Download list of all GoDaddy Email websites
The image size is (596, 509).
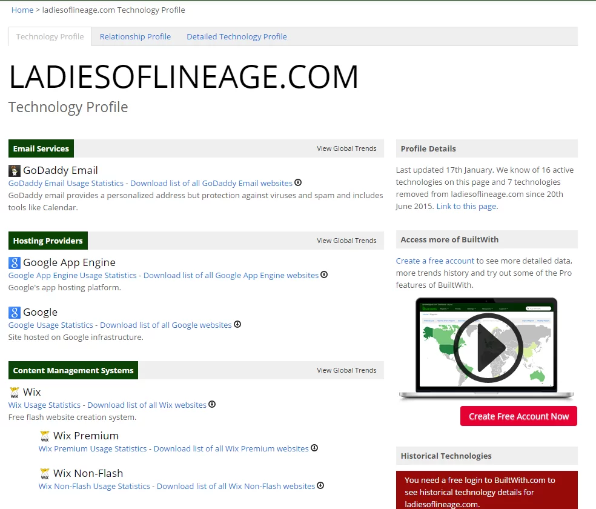211,183
